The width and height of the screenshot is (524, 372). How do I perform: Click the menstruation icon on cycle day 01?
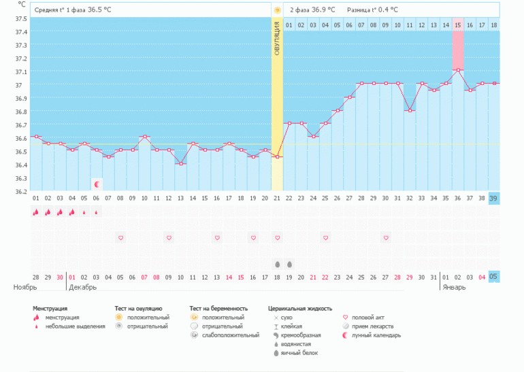point(35,212)
